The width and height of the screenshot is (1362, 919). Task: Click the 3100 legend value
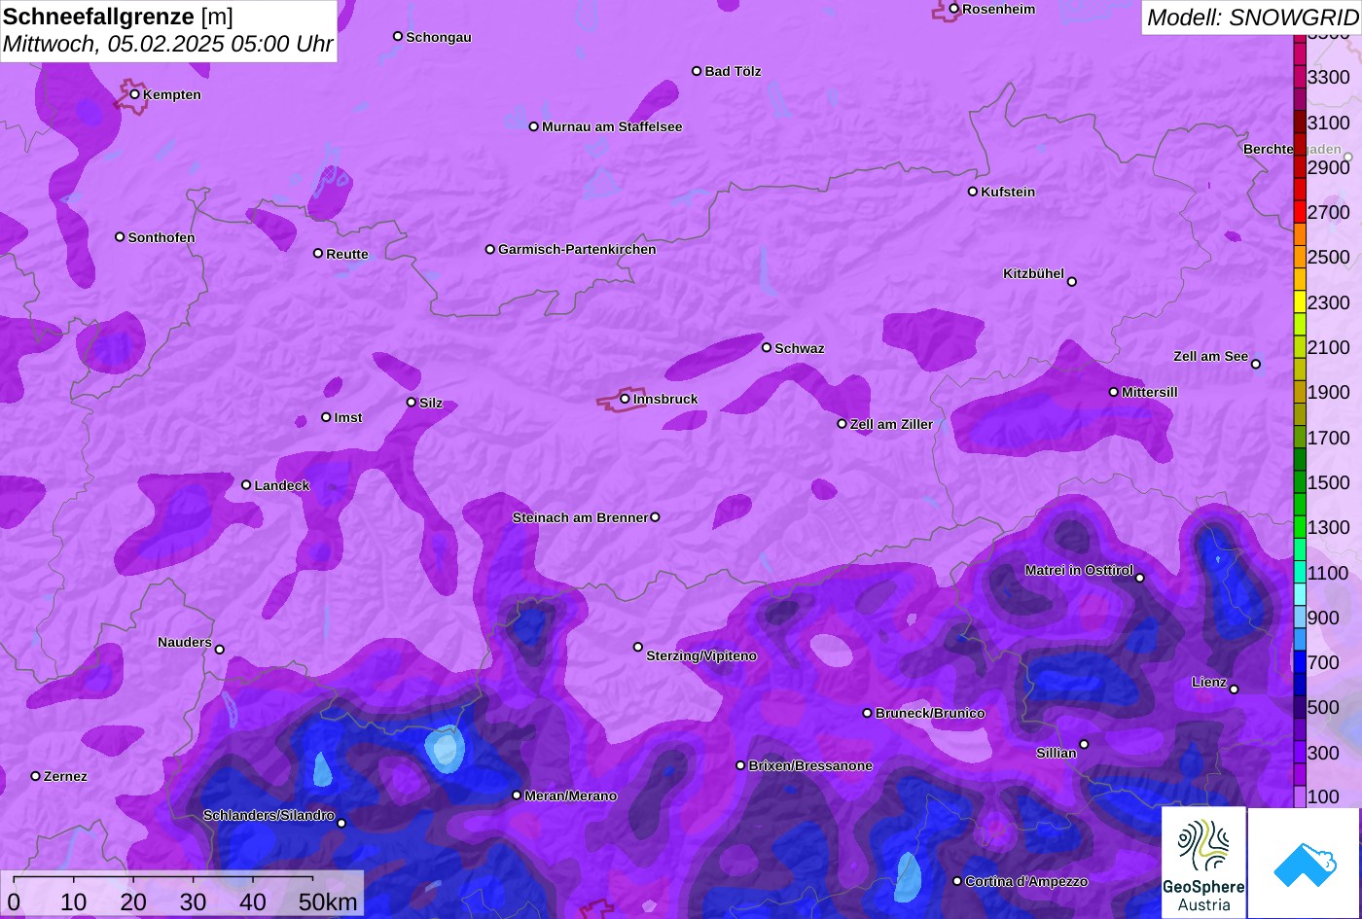[x=1329, y=123]
